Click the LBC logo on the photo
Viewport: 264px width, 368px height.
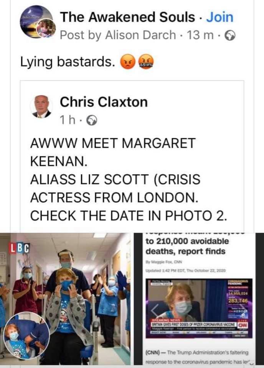point(20,247)
